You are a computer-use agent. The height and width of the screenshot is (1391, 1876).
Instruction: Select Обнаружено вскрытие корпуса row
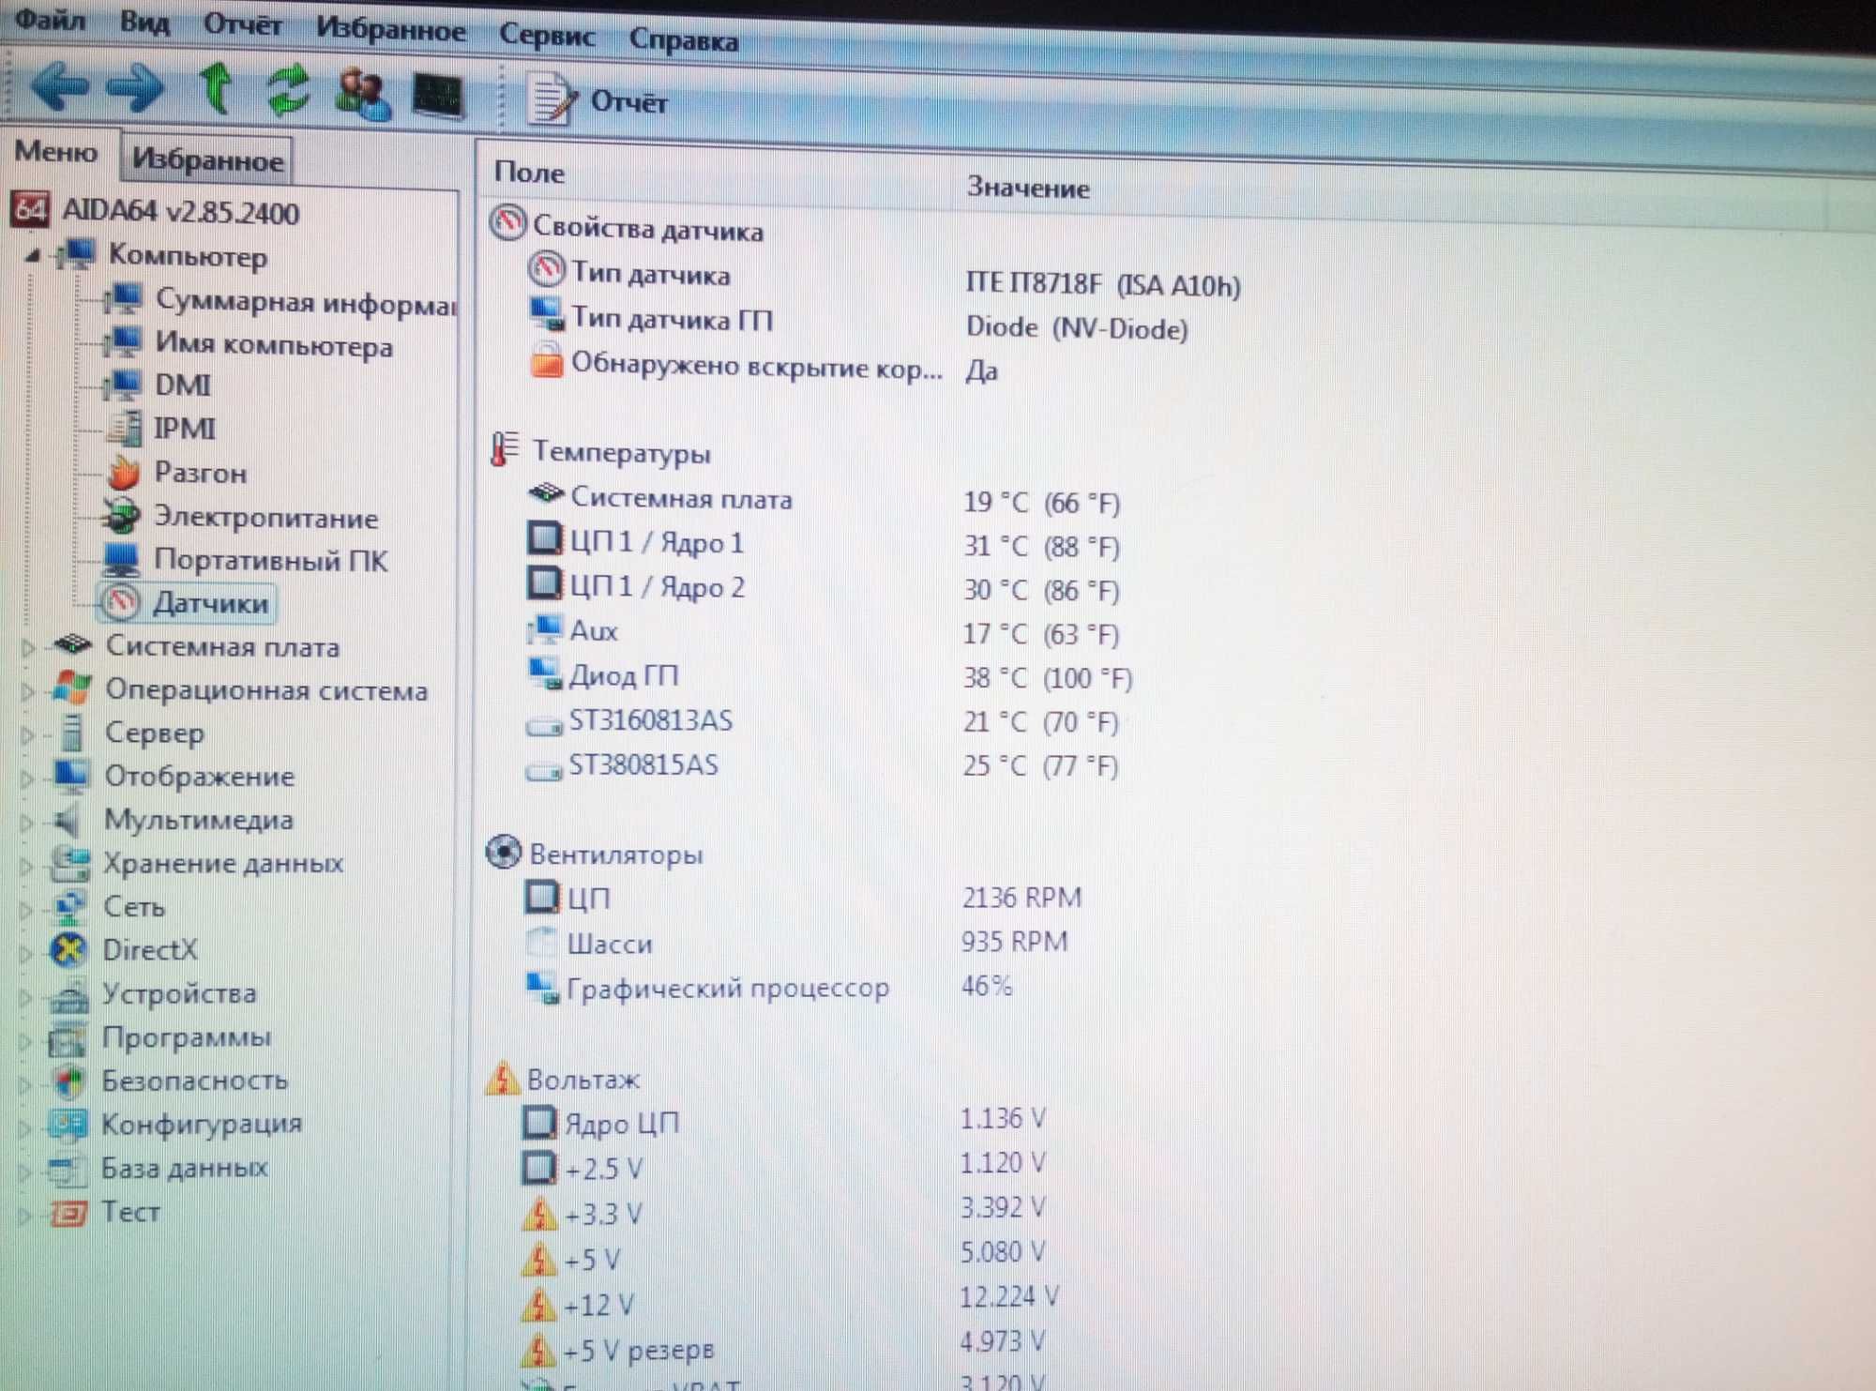762,367
